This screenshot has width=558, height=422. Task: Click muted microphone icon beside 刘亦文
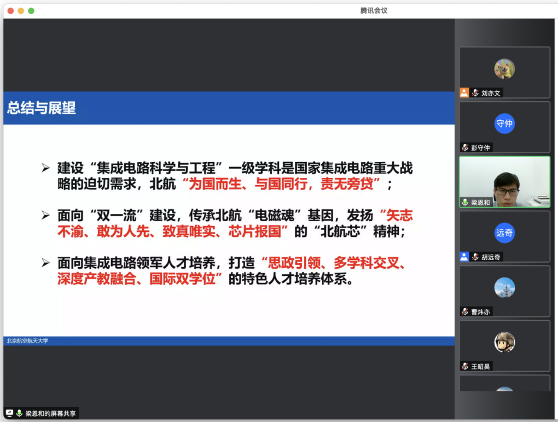[x=475, y=93]
